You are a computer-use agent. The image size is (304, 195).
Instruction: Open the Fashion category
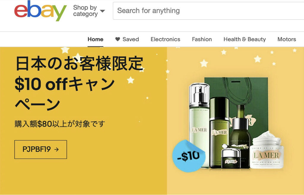202,39
